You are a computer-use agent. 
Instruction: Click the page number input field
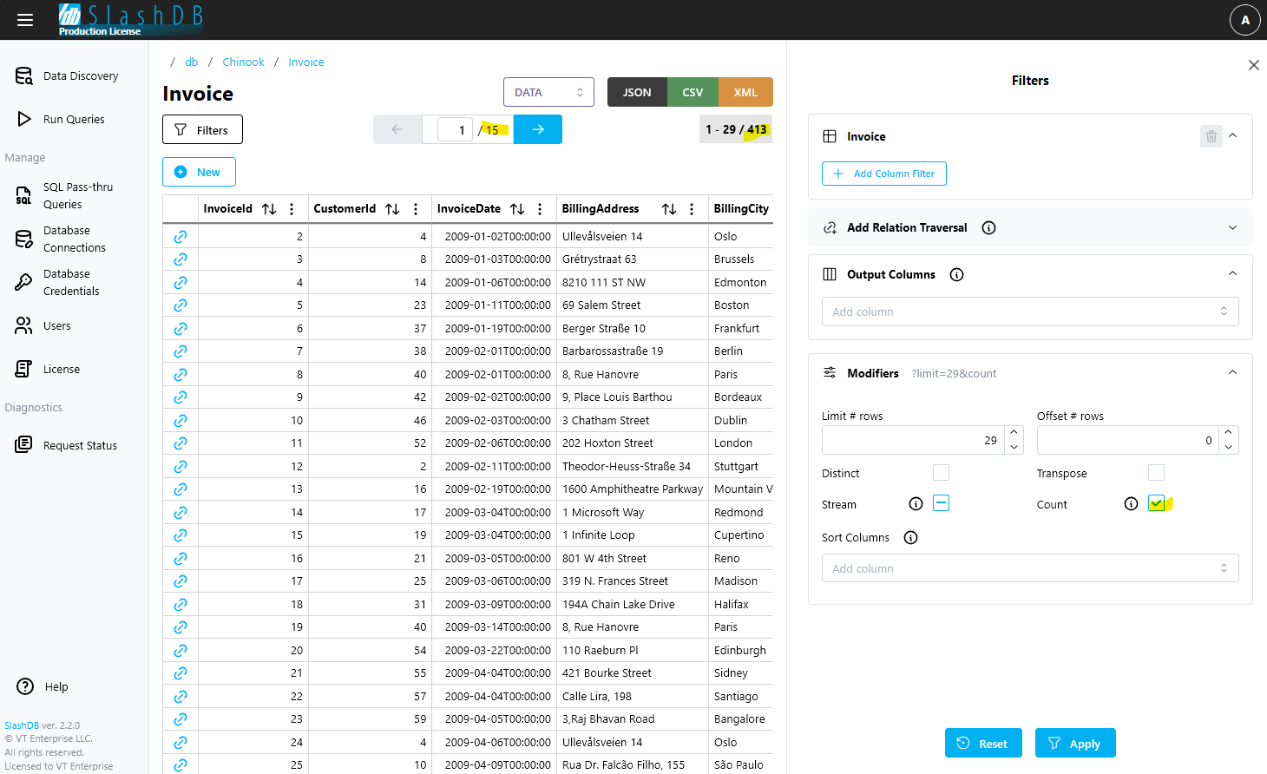(455, 130)
